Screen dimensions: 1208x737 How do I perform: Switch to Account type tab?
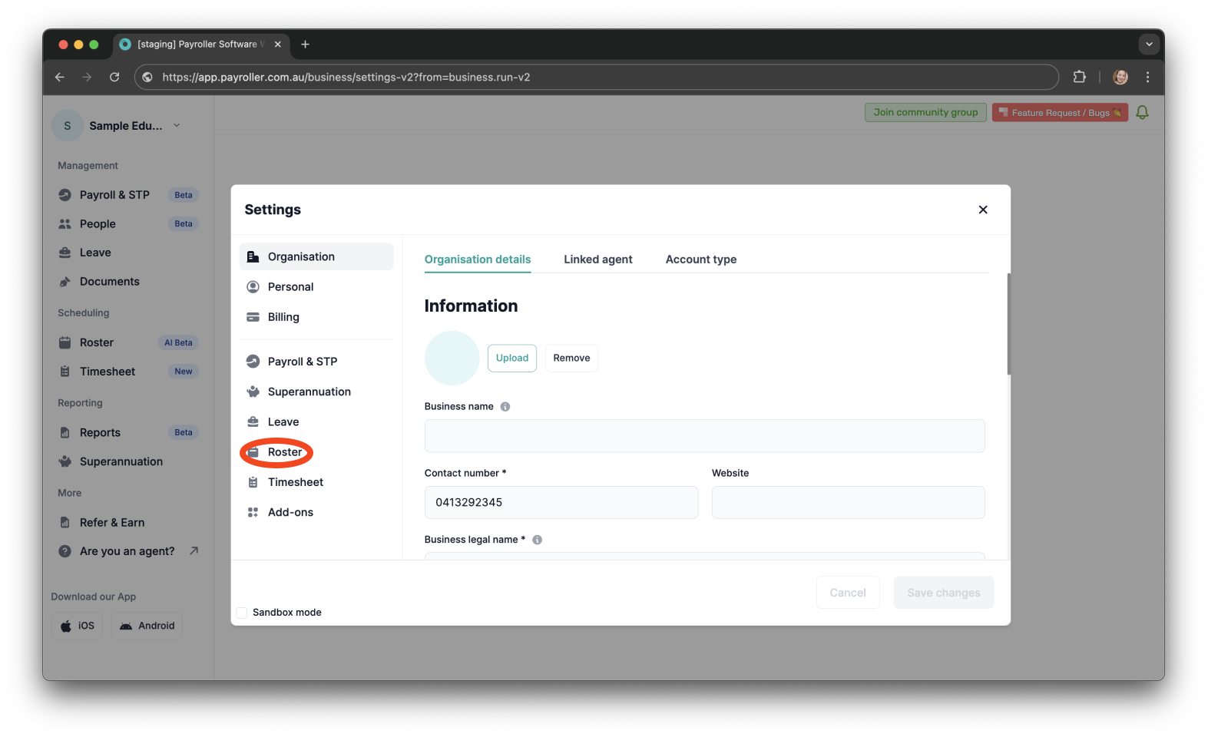tap(701, 259)
